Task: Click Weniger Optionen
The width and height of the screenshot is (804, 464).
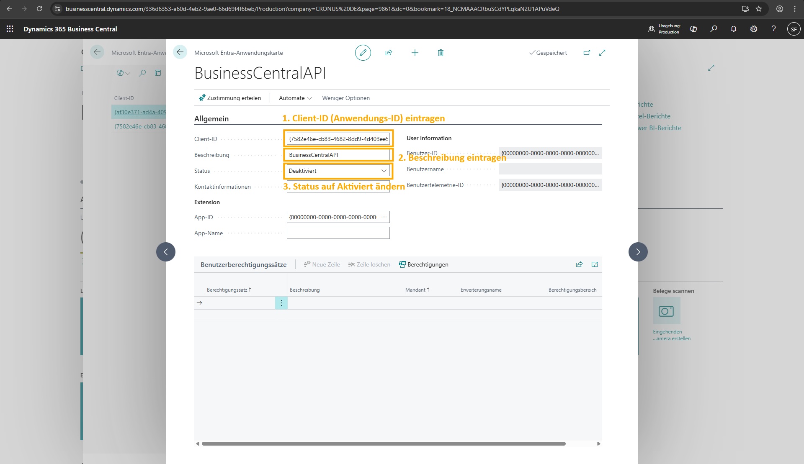Action: (x=346, y=98)
